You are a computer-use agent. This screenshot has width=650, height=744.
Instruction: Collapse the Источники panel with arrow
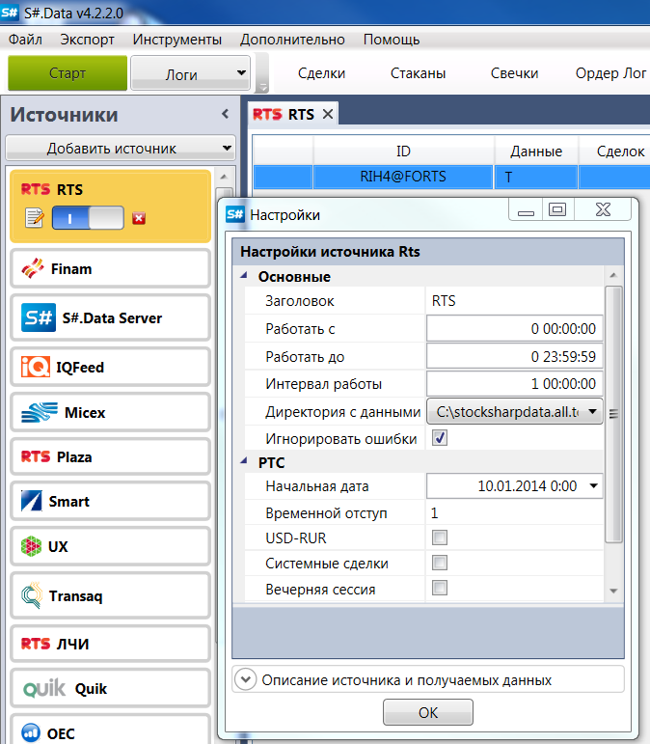pos(226,114)
